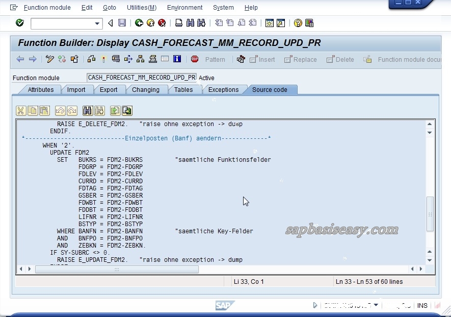This screenshot has width=451, height=317.
Task: Open the command field dropdown
Action: click(97, 23)
